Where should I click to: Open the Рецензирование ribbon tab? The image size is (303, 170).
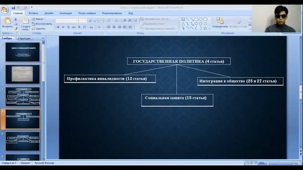click(112, 13)
